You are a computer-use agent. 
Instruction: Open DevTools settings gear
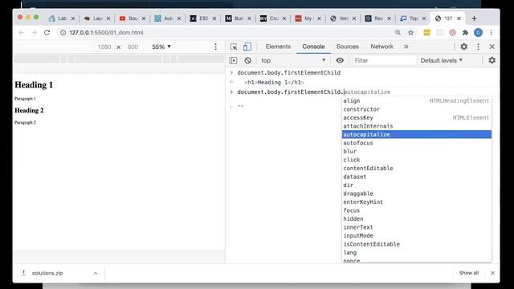point(464,47)
